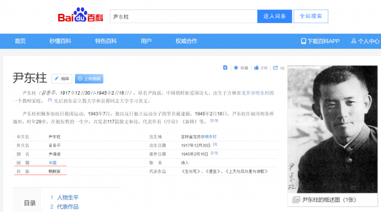Click reference [3] beside birth date
The height and width of the screenshot is (212, 381).
tap(215, 144)
